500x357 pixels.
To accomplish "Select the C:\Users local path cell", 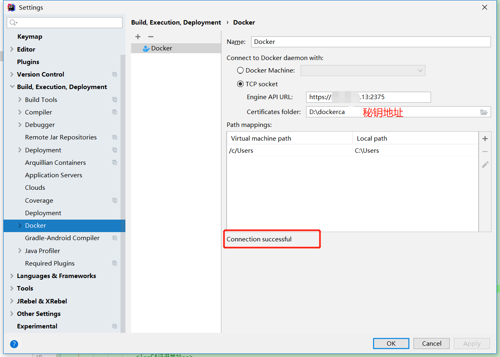I will pos(415,151).
